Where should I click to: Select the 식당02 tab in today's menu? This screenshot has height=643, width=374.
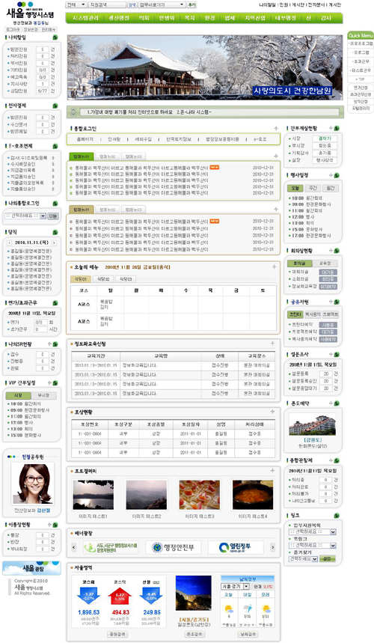coord(102,279)
